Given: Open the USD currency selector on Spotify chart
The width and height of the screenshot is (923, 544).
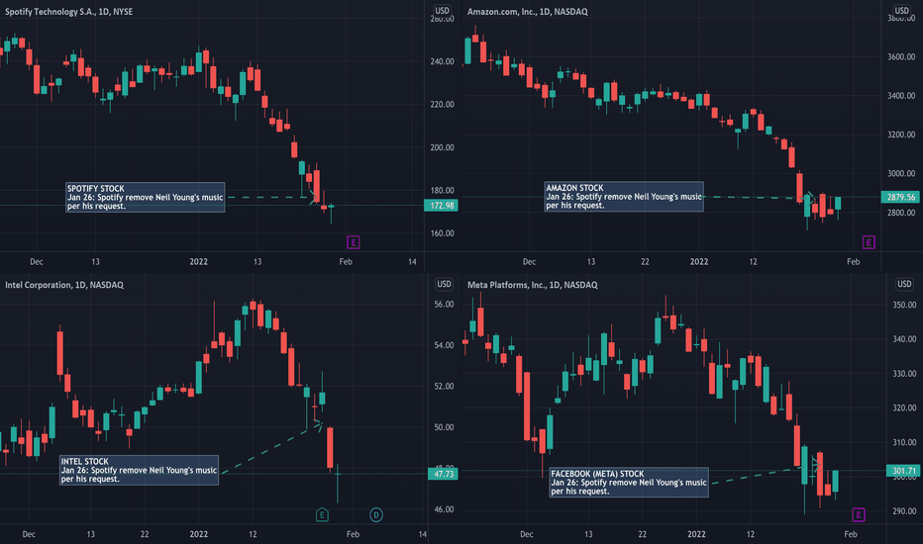Looking at the screenshot, I should [x=442, y=11].
